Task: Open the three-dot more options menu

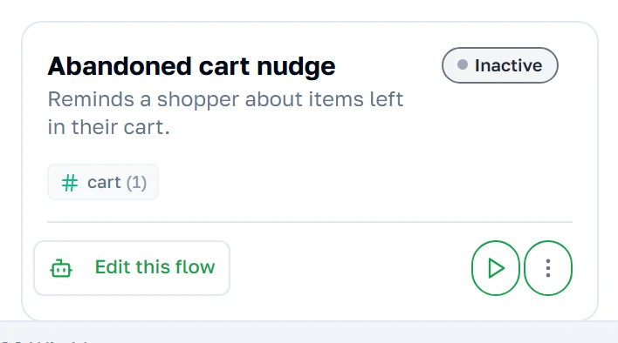Action: pyautogui.click(x=548, y=268)
